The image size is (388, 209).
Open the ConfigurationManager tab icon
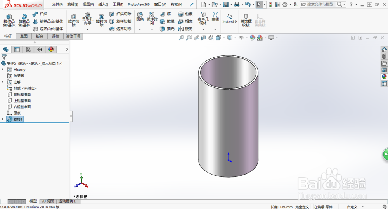coord(28,49)
